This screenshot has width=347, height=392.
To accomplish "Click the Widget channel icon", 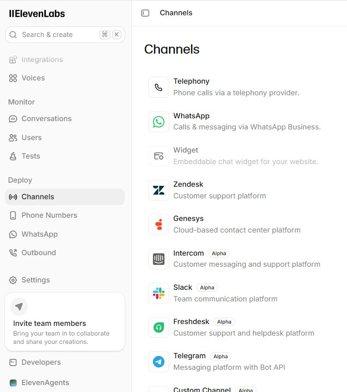I will 158,156.
